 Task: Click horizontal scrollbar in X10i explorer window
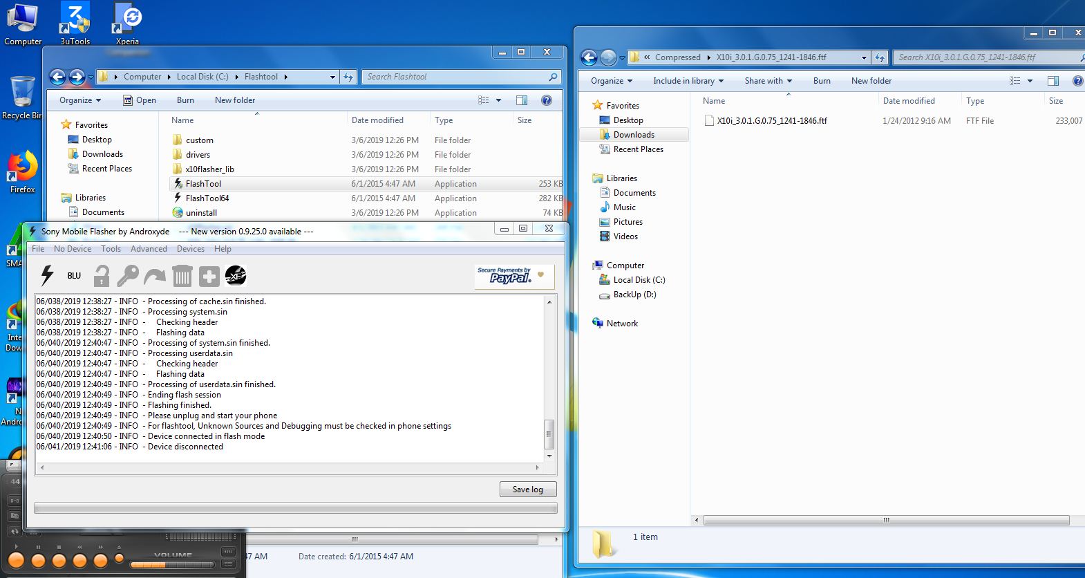886,520
